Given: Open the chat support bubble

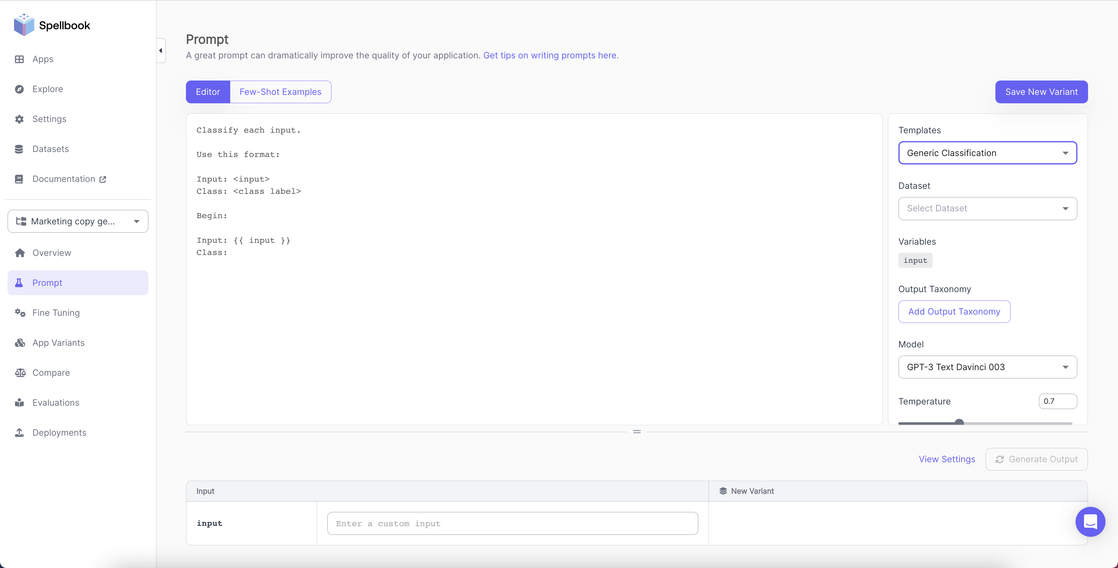Looking at the screenshot, I should [1090, 522].
